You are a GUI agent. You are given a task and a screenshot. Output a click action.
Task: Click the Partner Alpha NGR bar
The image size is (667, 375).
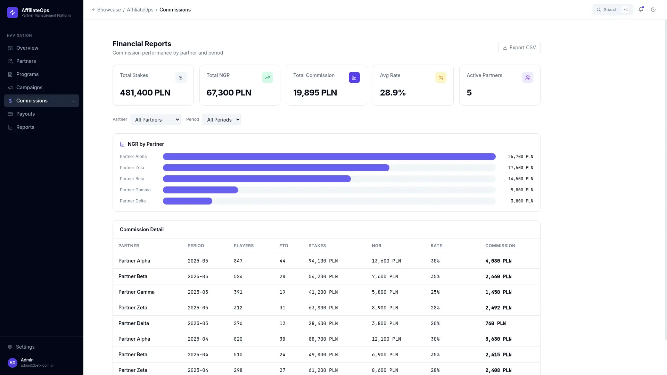329,157
